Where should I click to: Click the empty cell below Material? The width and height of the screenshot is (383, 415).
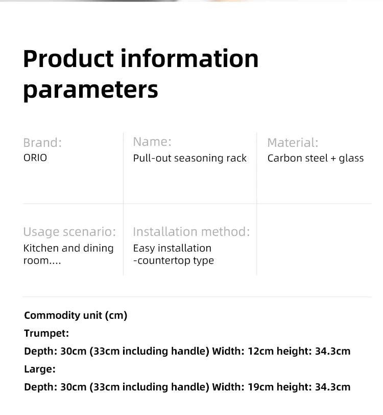click(x=314, y=239)
